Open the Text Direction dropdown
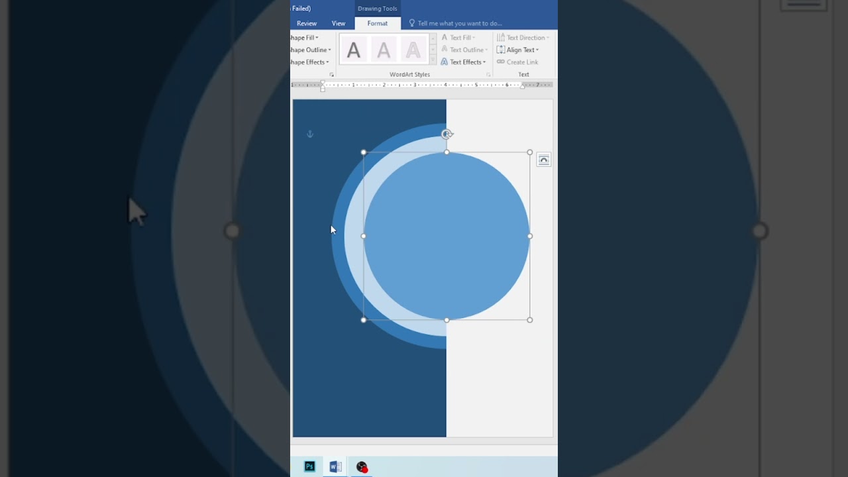The height and width of the screenshot is (477, 848). point(523,38)
